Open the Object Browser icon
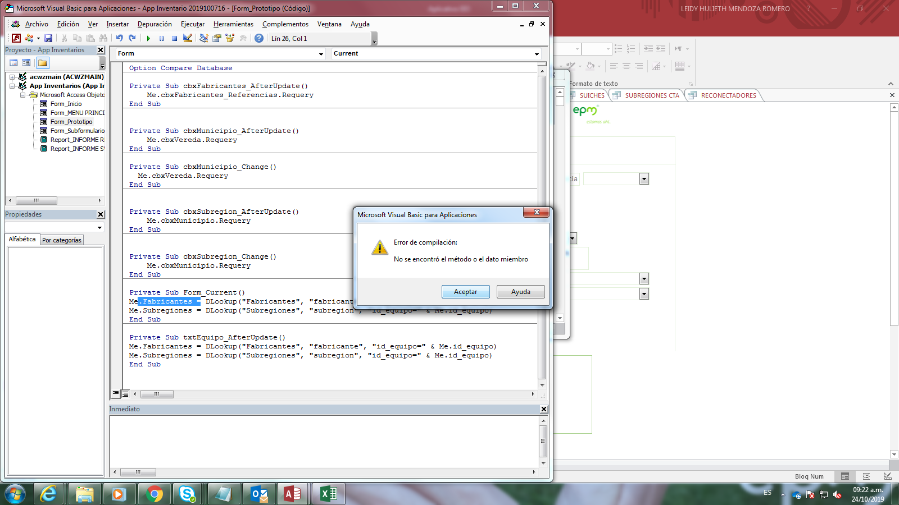 pos(230,38)
